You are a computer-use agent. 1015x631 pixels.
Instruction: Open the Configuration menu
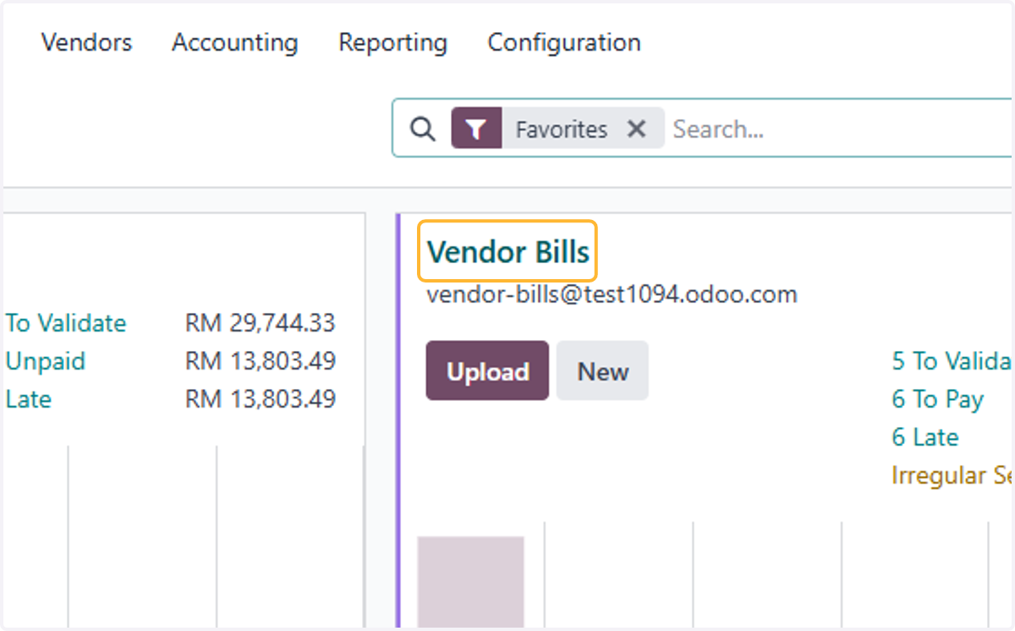click(564, 42)
